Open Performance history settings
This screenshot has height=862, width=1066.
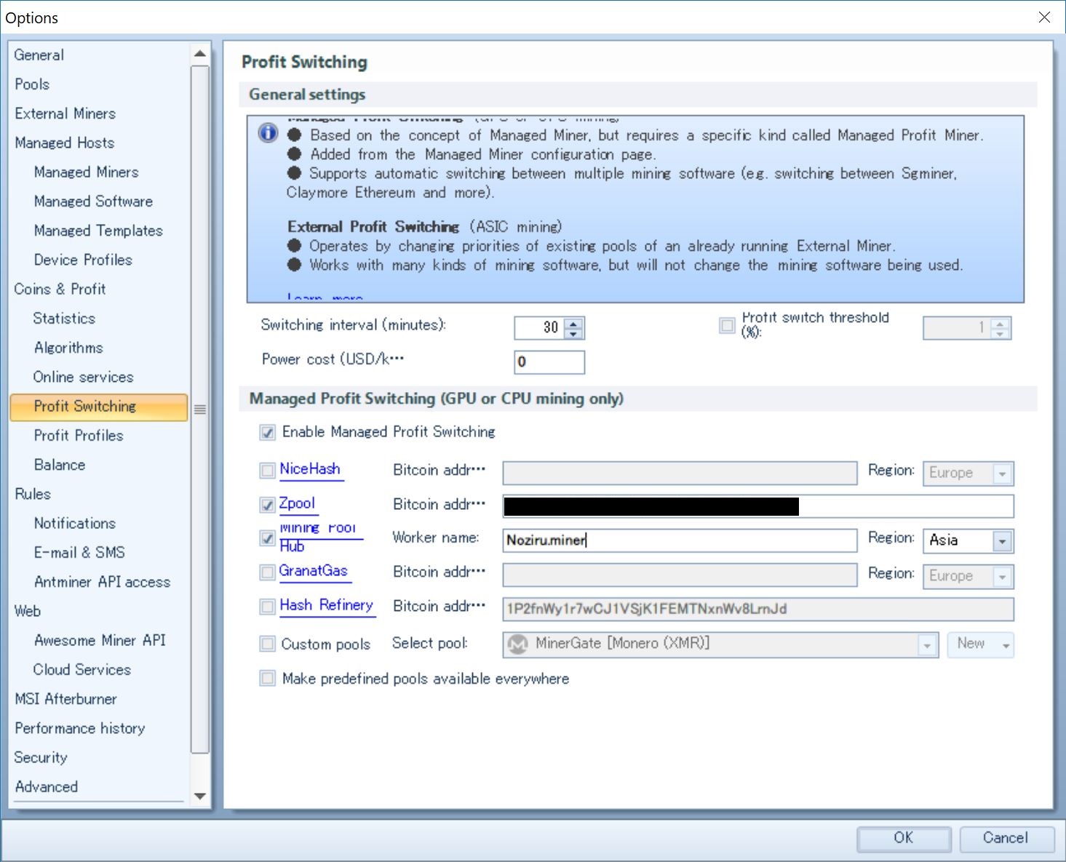(x=80, y=728)
